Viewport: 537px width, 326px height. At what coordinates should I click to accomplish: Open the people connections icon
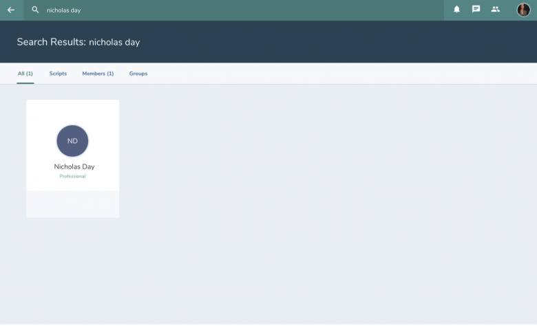(495, 9)
